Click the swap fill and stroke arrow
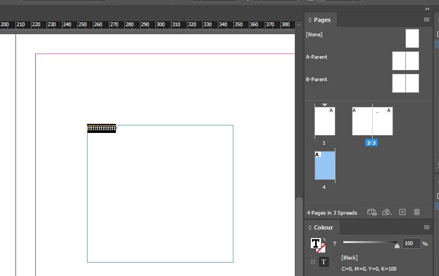This screenshot has width=439, height=276. point(324,240)
